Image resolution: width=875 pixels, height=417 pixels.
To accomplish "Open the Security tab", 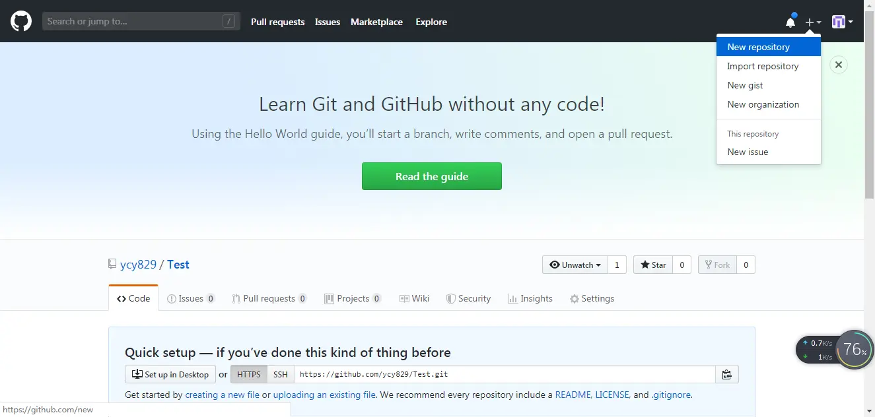I will (468, 298).
